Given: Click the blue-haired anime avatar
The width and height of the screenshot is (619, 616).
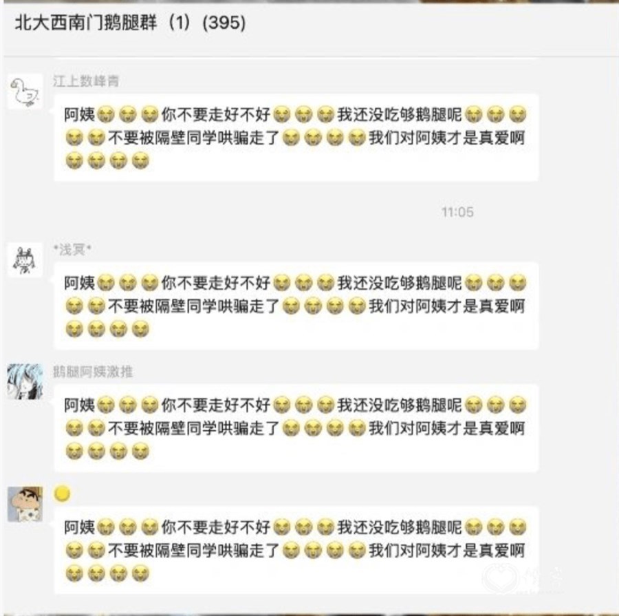Looking at the screenshot, I should (x=25, y=382).
